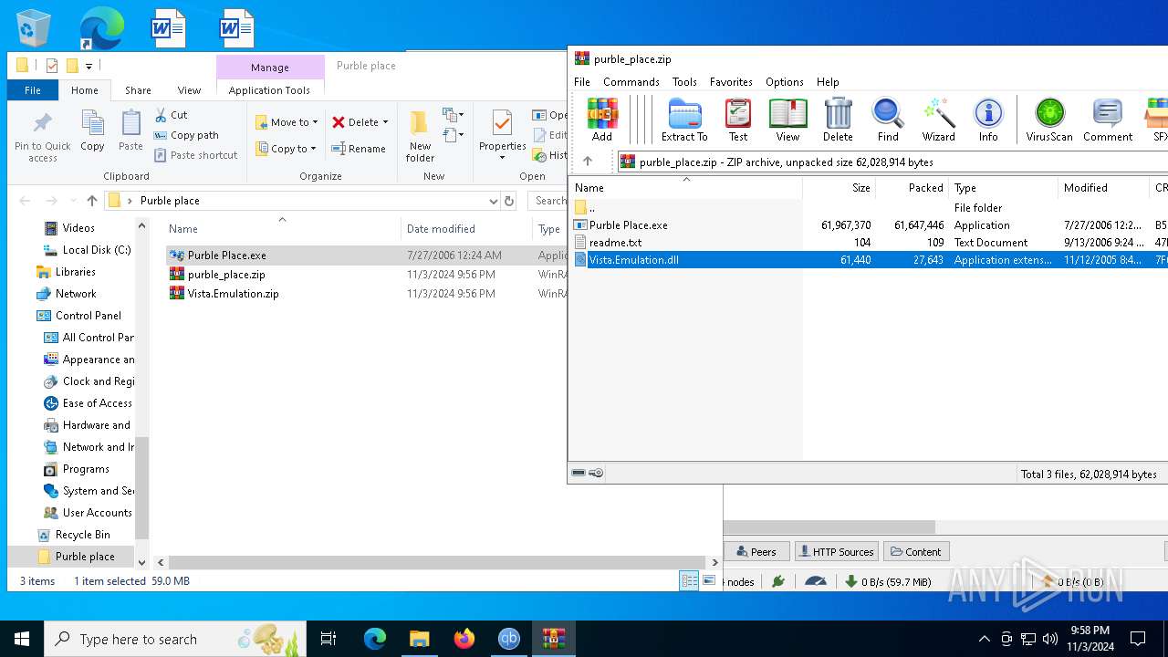Click Extract To icon in WinRAR
This screenshot has width=1168, height=657.
[684, 120]
